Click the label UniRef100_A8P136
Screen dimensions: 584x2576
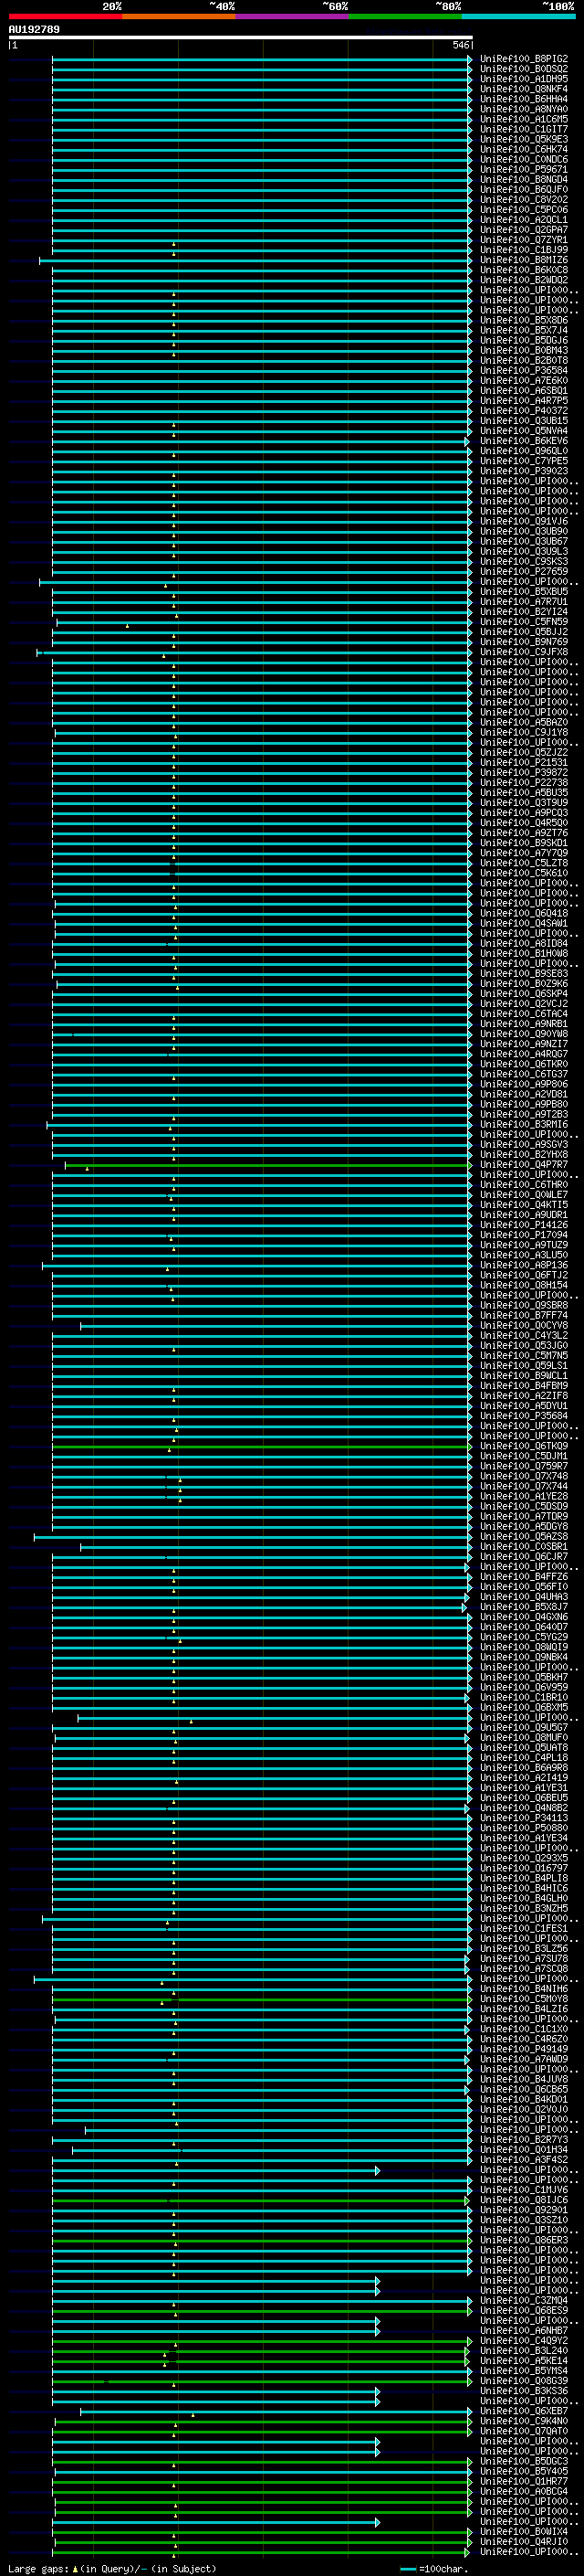point(524,1265)
